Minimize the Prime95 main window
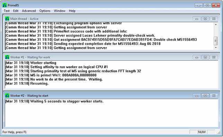This screenshot has width=223, height=137. coord(199,6)
